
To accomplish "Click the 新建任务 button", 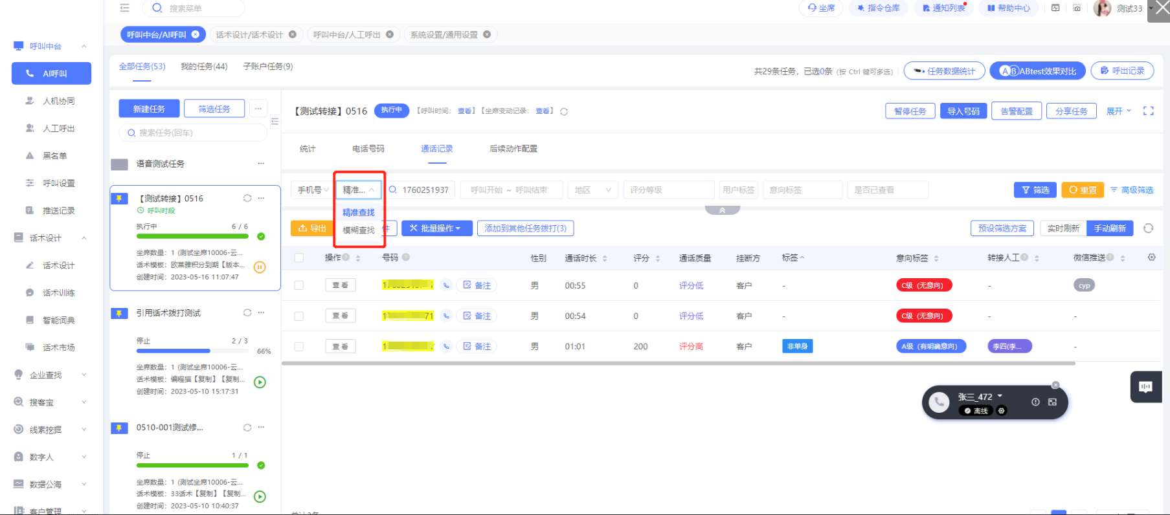I will coord(149,109).
